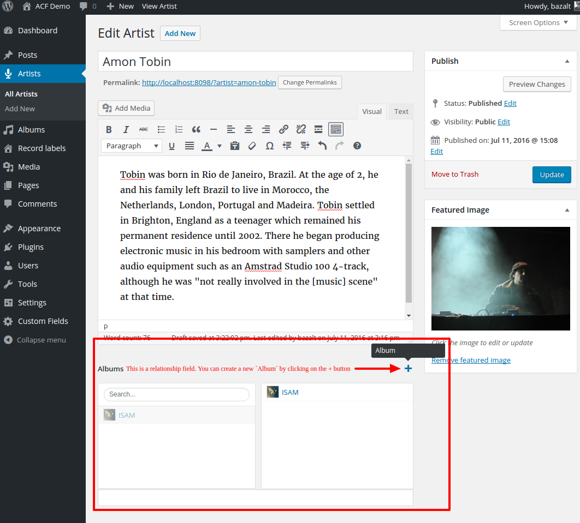Toggle bold formatting in editor toolbar
Image resolution: width=580 pixels, height=523 pixels.
[x=109, y=130]
